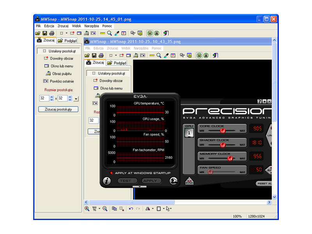The height and width of the screenshot is (234, 312).
Task: Click horizontal scrollbar left arrow
Action: 86,202
